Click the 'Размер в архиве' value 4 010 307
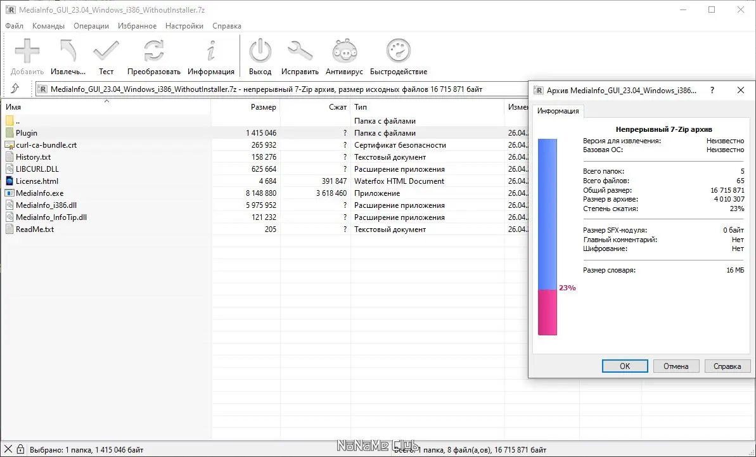The width and height of the screenshot is (756, 457). click(729, 198)
